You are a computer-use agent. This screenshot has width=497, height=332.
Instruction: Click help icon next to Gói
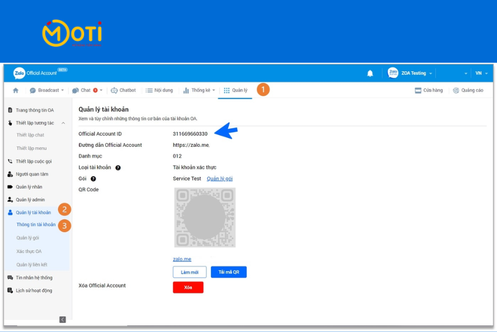pos(93,178)
